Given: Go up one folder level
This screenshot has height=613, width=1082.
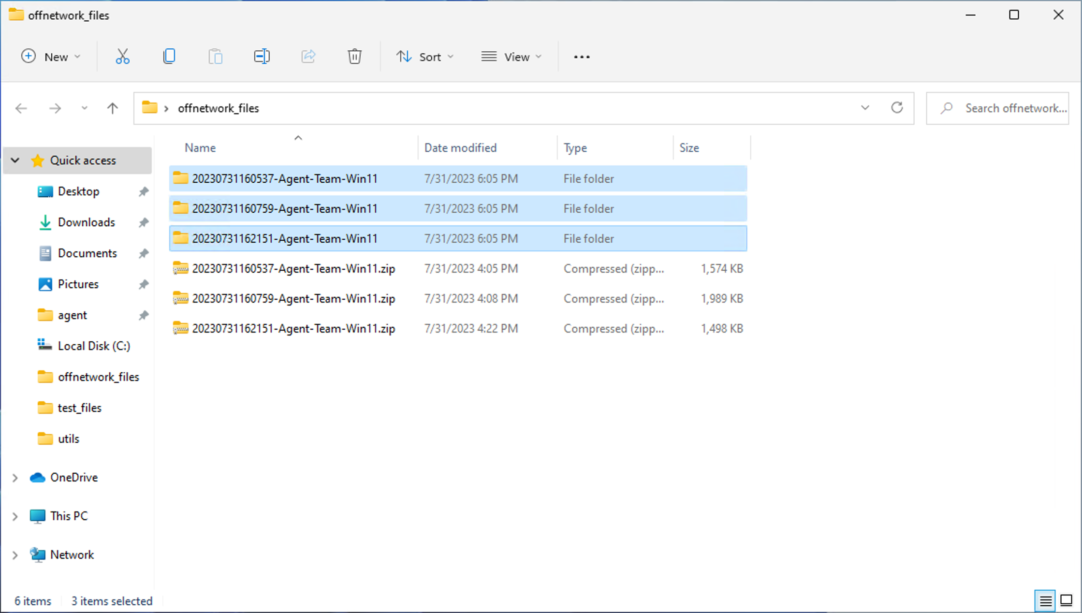Looking at the screenshot, I should [112, 108].
